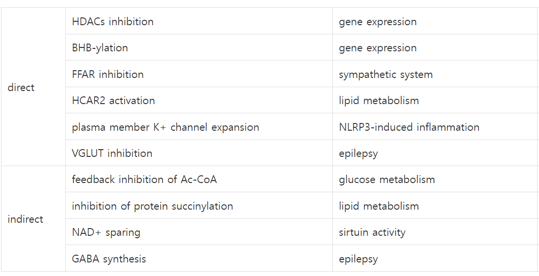Image resolution: width=539 pixels, height=276 pixels.
Task: Click 'inhibition of protein succinylation' cell
Action: click(152, 206)
